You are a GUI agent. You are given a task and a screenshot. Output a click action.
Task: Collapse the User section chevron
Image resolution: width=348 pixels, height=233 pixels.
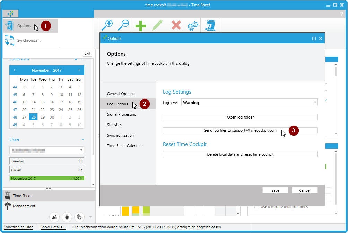[x=83, y=139]
